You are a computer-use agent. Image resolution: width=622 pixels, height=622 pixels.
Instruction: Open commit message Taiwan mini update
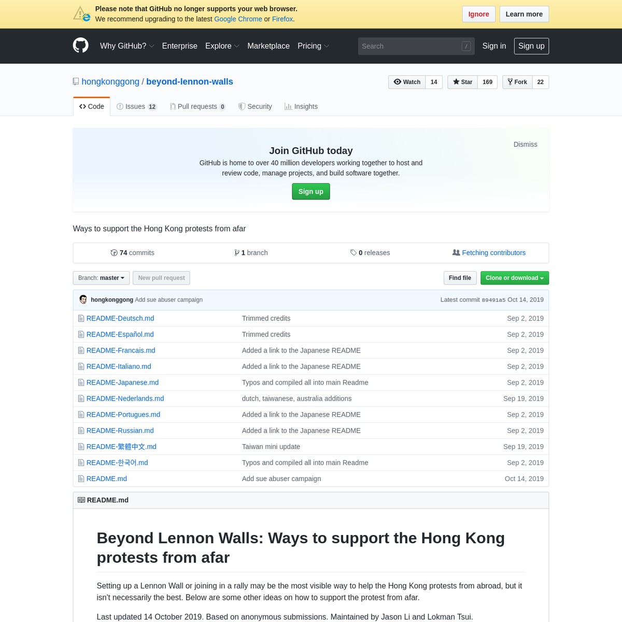point(271,447)
